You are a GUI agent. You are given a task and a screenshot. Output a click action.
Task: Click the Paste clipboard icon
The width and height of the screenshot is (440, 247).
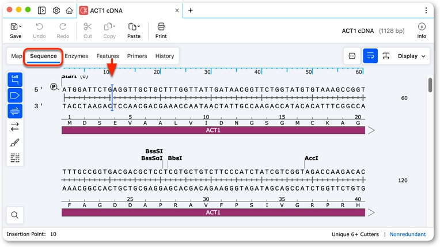point(132,26)
